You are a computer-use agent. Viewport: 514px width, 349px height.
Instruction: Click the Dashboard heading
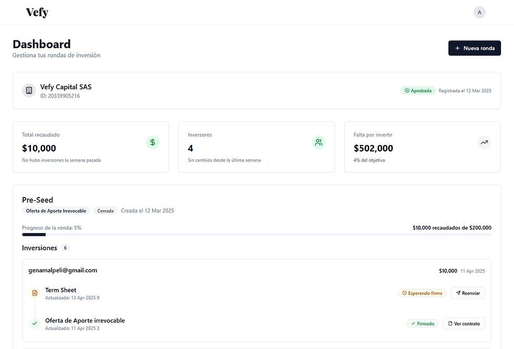(x=41, y=44)
